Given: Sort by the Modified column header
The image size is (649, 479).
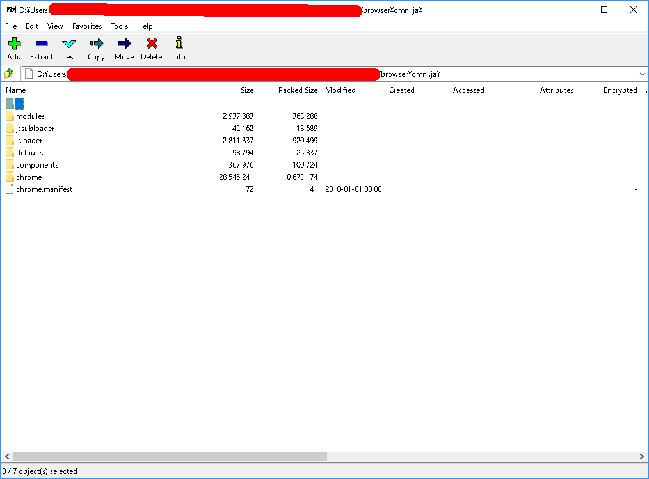Looking at the screenshot, I should (x=353, y=90).
